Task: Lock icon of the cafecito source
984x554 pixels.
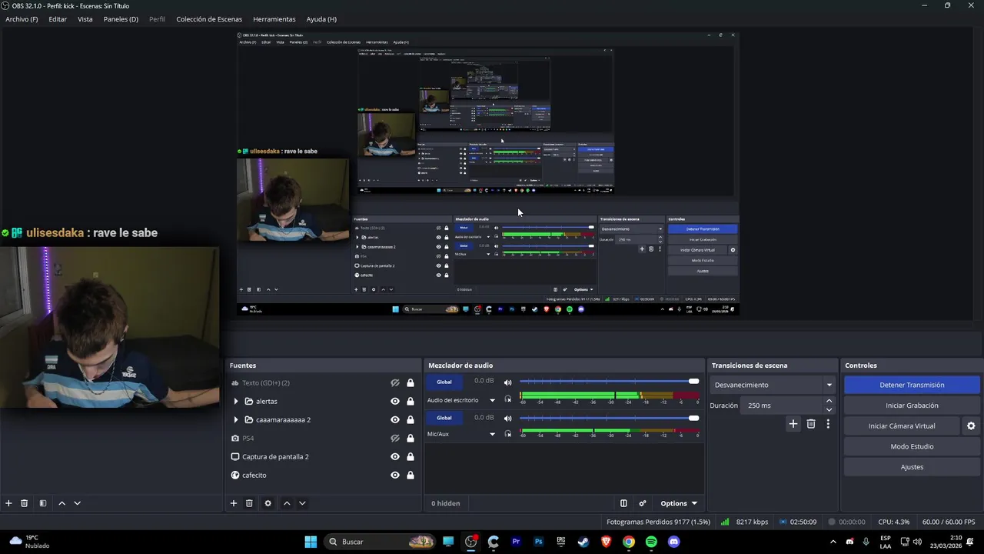Action: [x=411, y=476]
